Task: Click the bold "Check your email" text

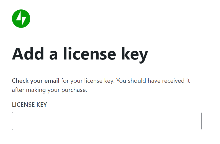Action: point(36,81)
